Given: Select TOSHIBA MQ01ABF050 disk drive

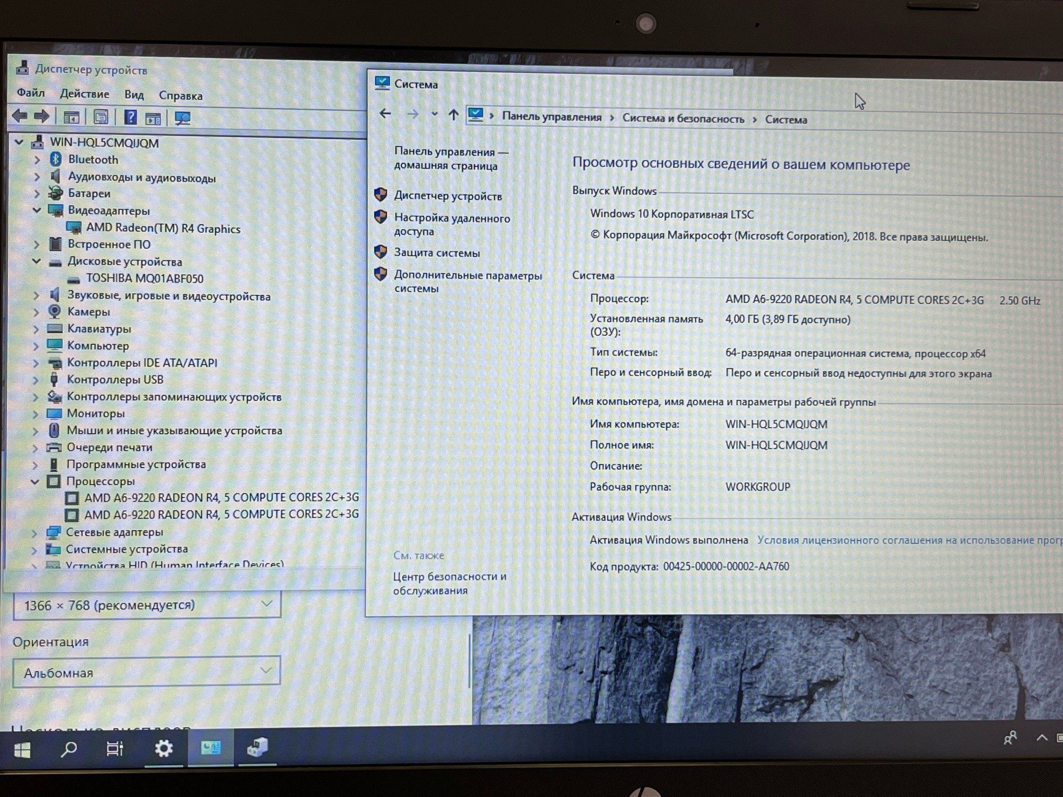Looking at the screenshot, I should coord(145,278).
